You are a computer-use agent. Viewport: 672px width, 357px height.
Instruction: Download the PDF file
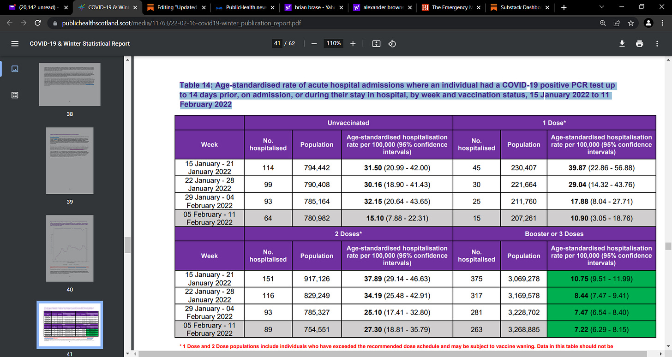pos(622,43)
